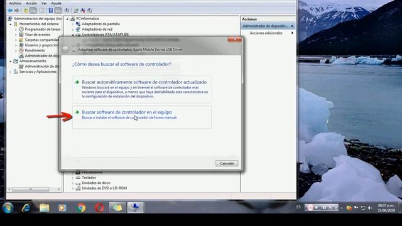Toggle the Show/Hide Action Pane toolbar icon

(58, 11)
